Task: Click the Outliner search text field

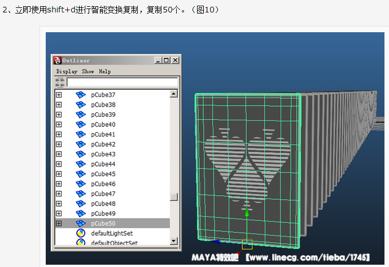Action: [x=122, y=82]
